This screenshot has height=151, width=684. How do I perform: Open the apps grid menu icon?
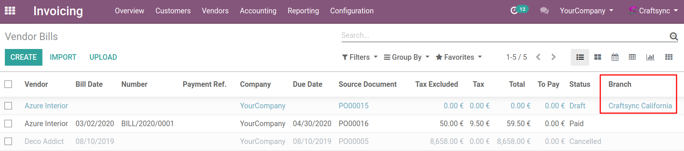[x=10, y=11]
